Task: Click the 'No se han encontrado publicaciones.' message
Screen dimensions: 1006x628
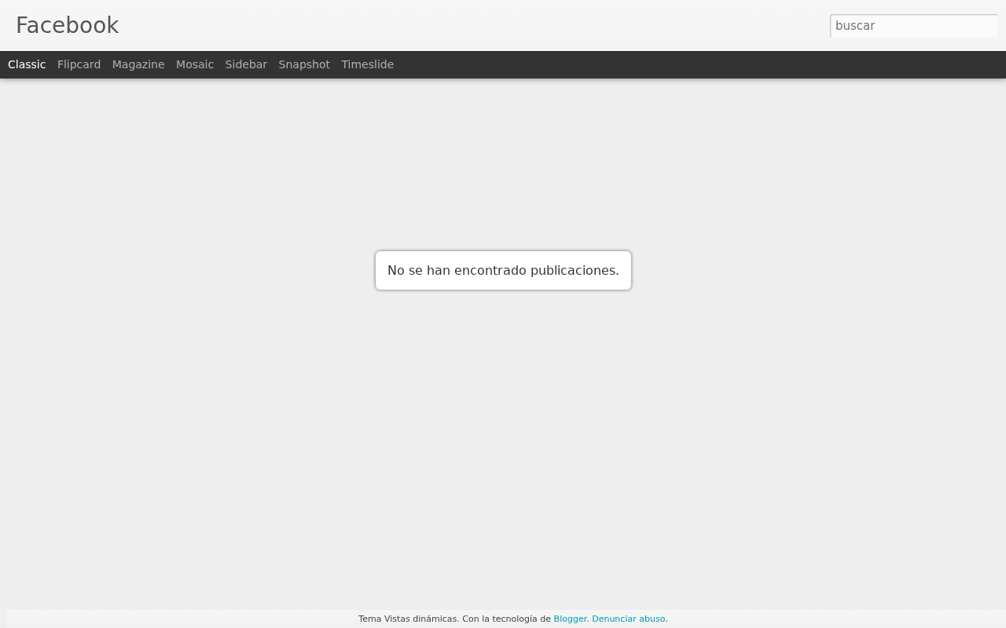Action: (503, 270)
